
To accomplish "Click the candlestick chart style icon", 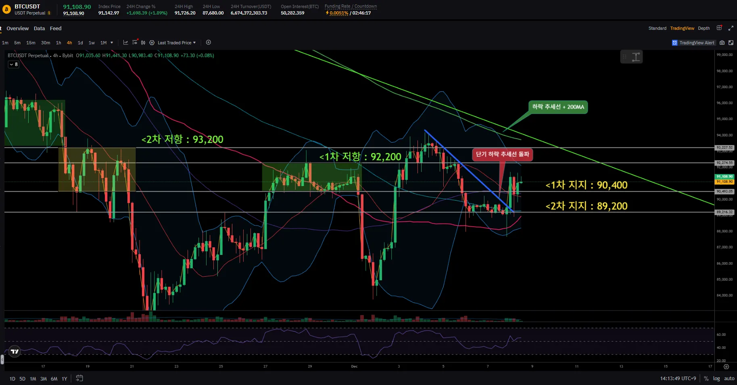I will 143,43.
